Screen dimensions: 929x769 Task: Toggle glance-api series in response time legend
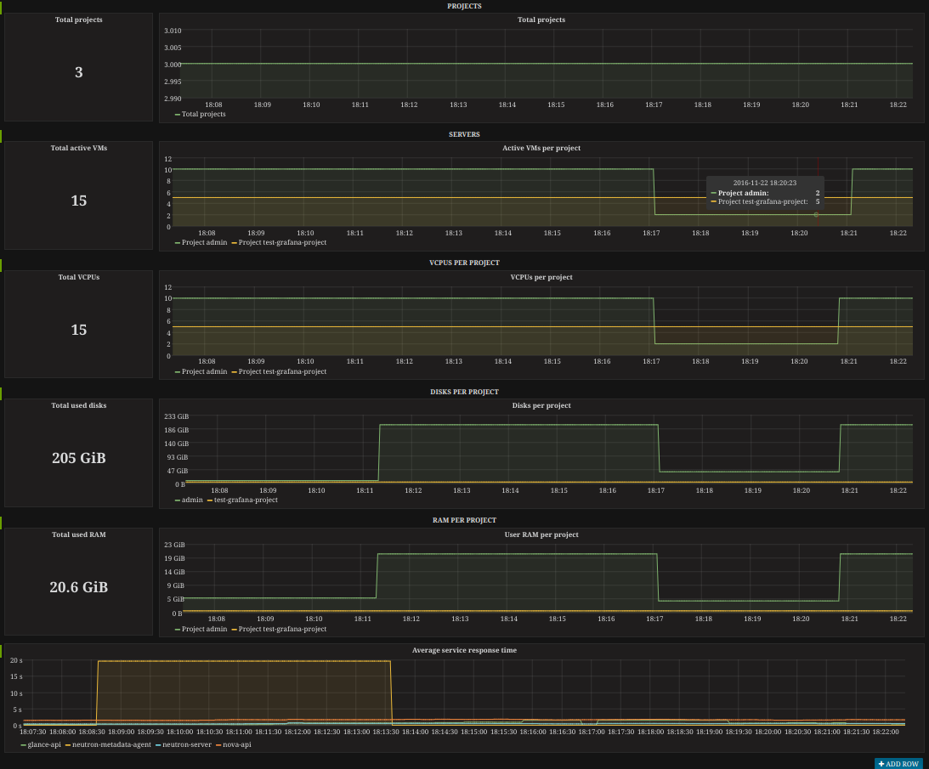pyautogui.click(x=44, y=744)
